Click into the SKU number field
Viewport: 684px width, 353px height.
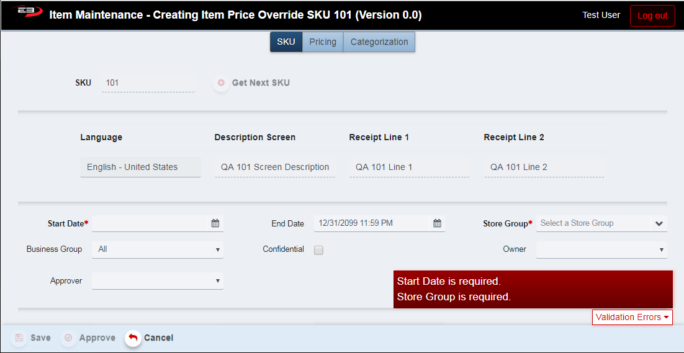(148, 83)
